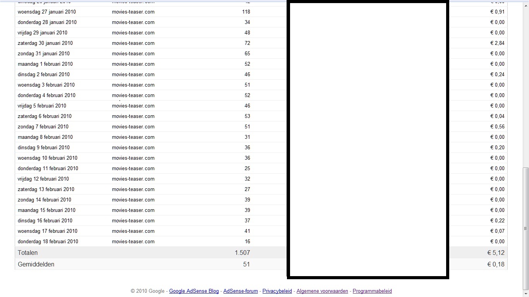Select the date maandag 1 februari 2010
This screenshot has width=529, height=297.
tap(45, 64)
